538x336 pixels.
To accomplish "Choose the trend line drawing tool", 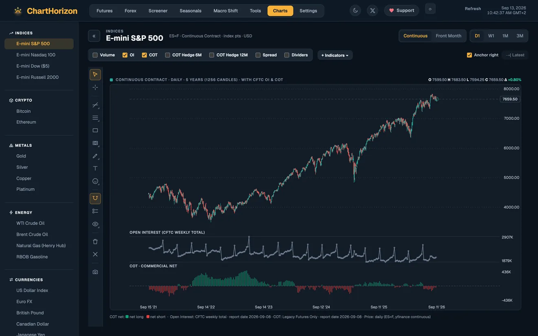I will pyautogui.click(x=95, y=105).
